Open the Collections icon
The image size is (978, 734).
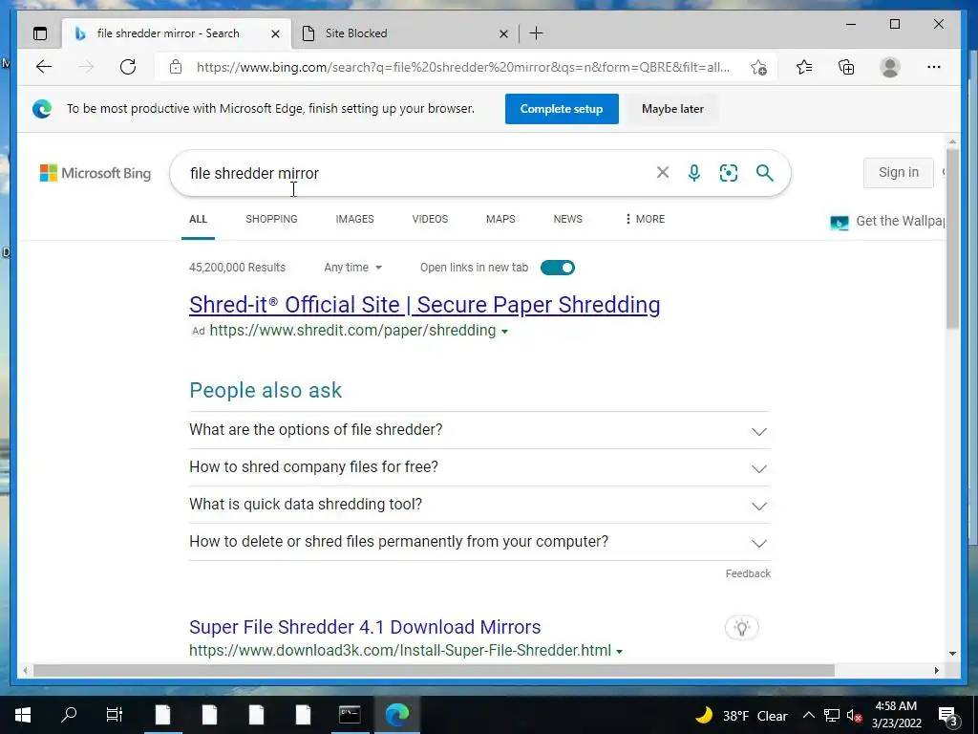pyautogui.click(x=846, y=67)
